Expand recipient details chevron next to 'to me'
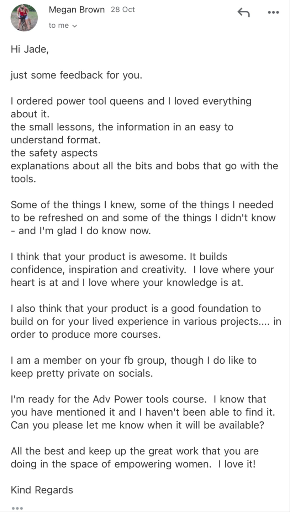 [74, 26]
